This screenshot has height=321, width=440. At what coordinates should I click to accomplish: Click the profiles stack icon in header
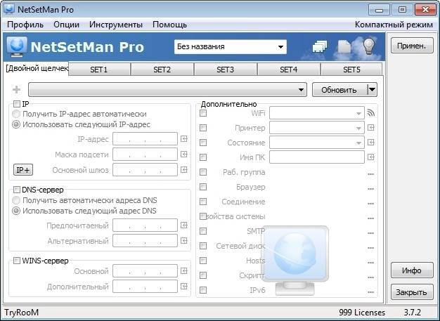point(320,46)
